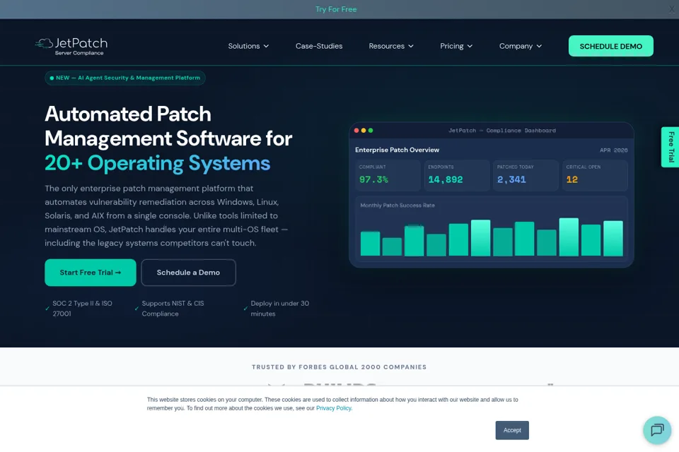Click Deploy in under 30 minutes text
Viewport: 679px width, 452px height.
pos(280,309)
